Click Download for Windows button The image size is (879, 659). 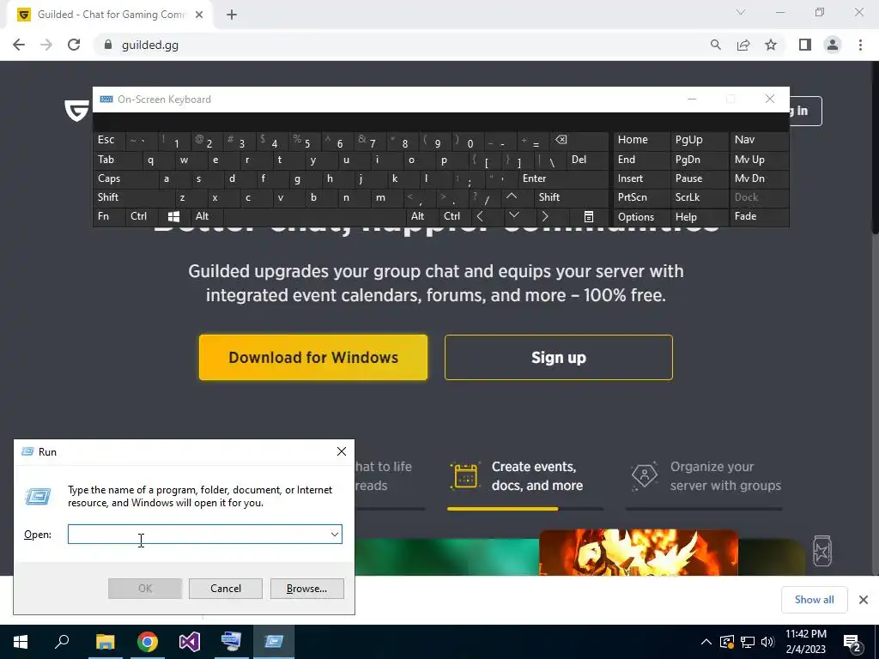pyautogui.click(x=313, y=358)
